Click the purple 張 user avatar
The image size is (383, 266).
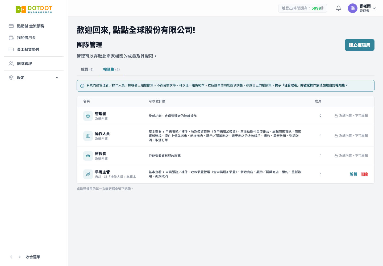[x=353, y=8]
